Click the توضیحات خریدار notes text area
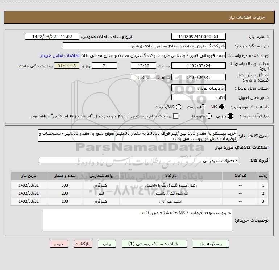The width and height of the screenshot is (279, 270). [x=137, y=220]
